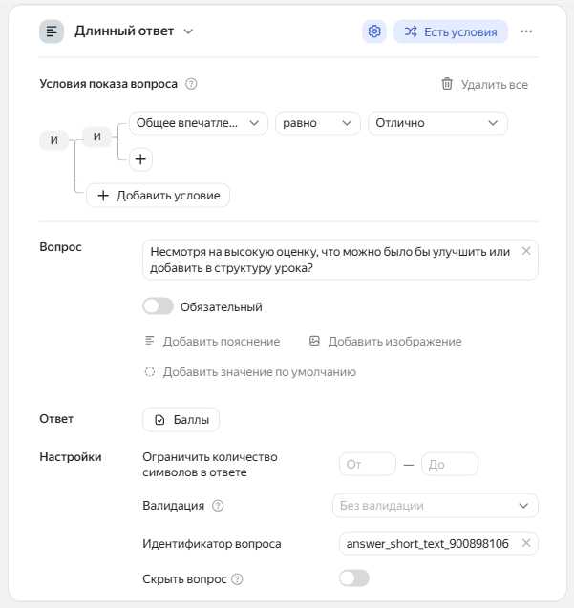Open the равно operator dropdown
574x608 pixels.
[318, 123]
